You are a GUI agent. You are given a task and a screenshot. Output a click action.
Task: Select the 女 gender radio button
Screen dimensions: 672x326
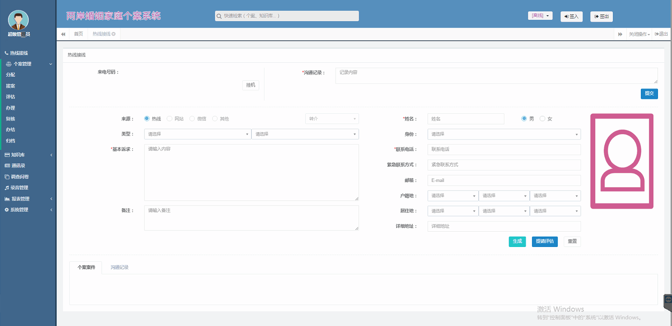[x=542, y=119]
